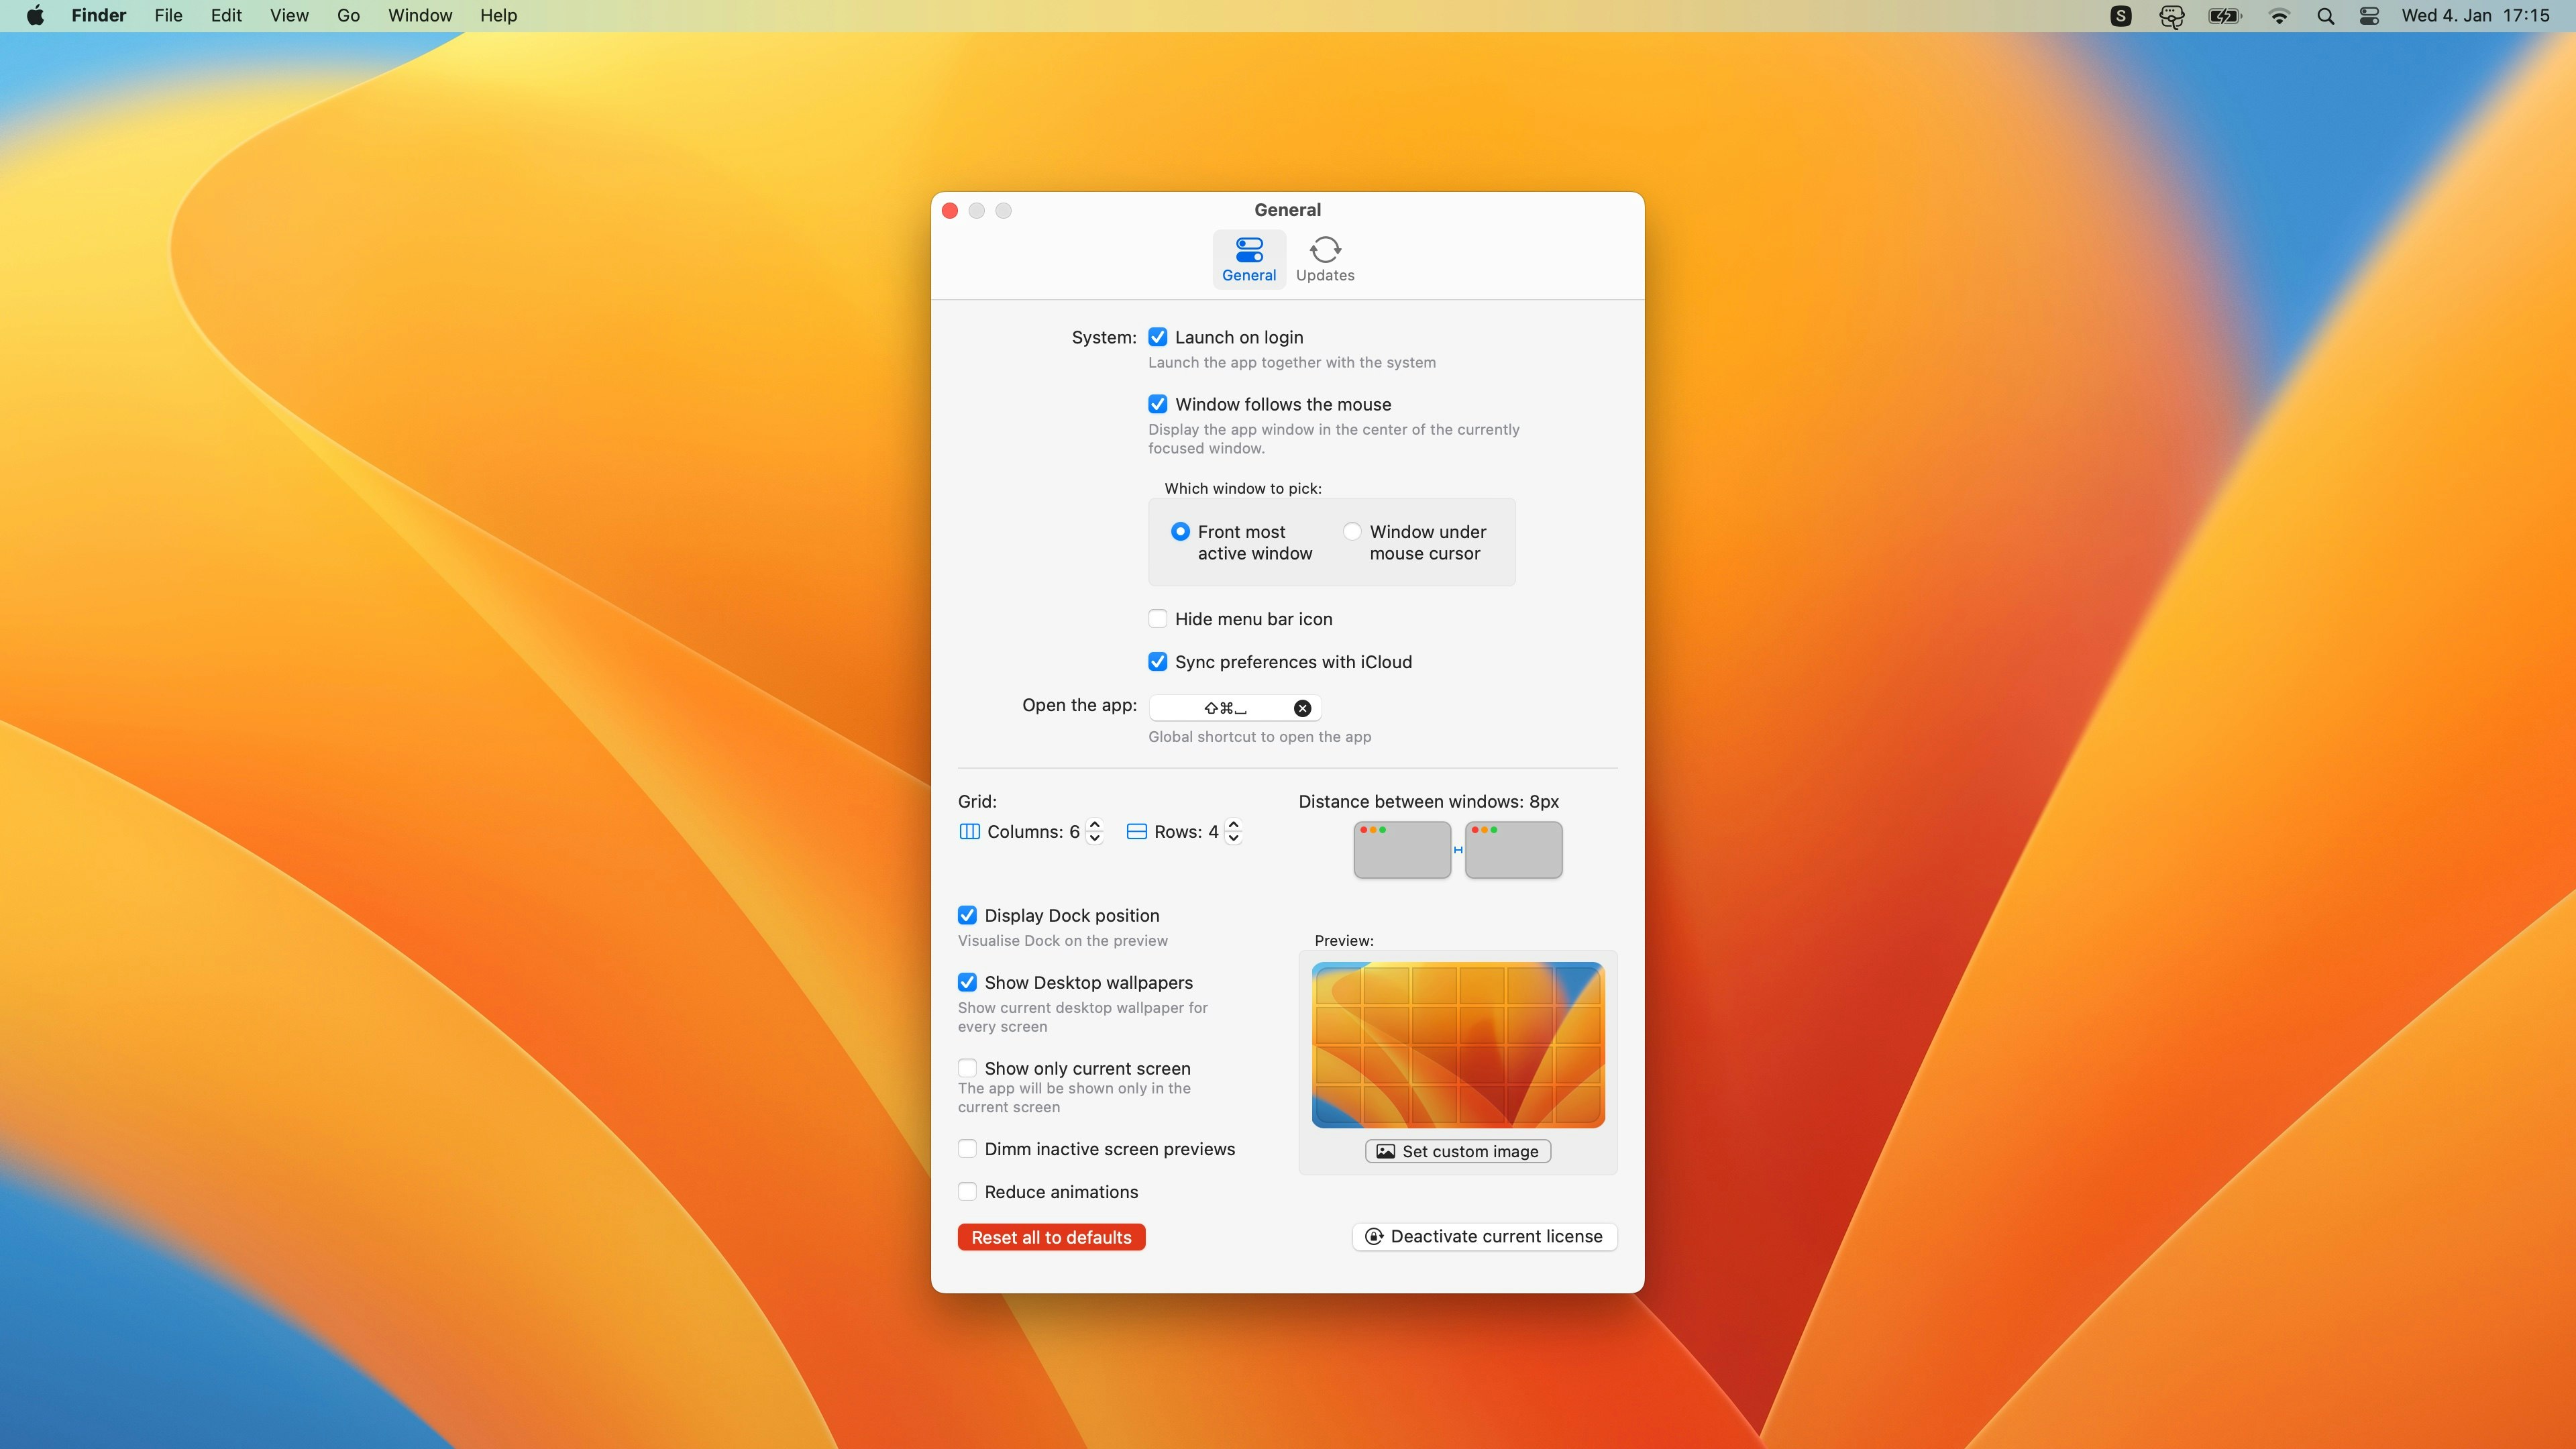Click the Control Center menu bar icon
The height and width of the screenshot is (1449, 2576).
[2369, 16]
